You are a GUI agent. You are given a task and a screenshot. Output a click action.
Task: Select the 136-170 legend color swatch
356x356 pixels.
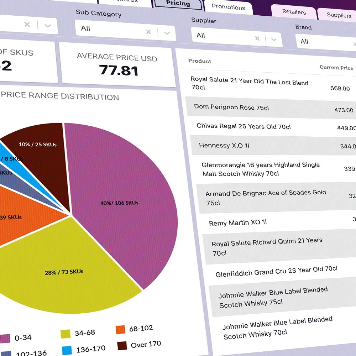click(67, 350)
